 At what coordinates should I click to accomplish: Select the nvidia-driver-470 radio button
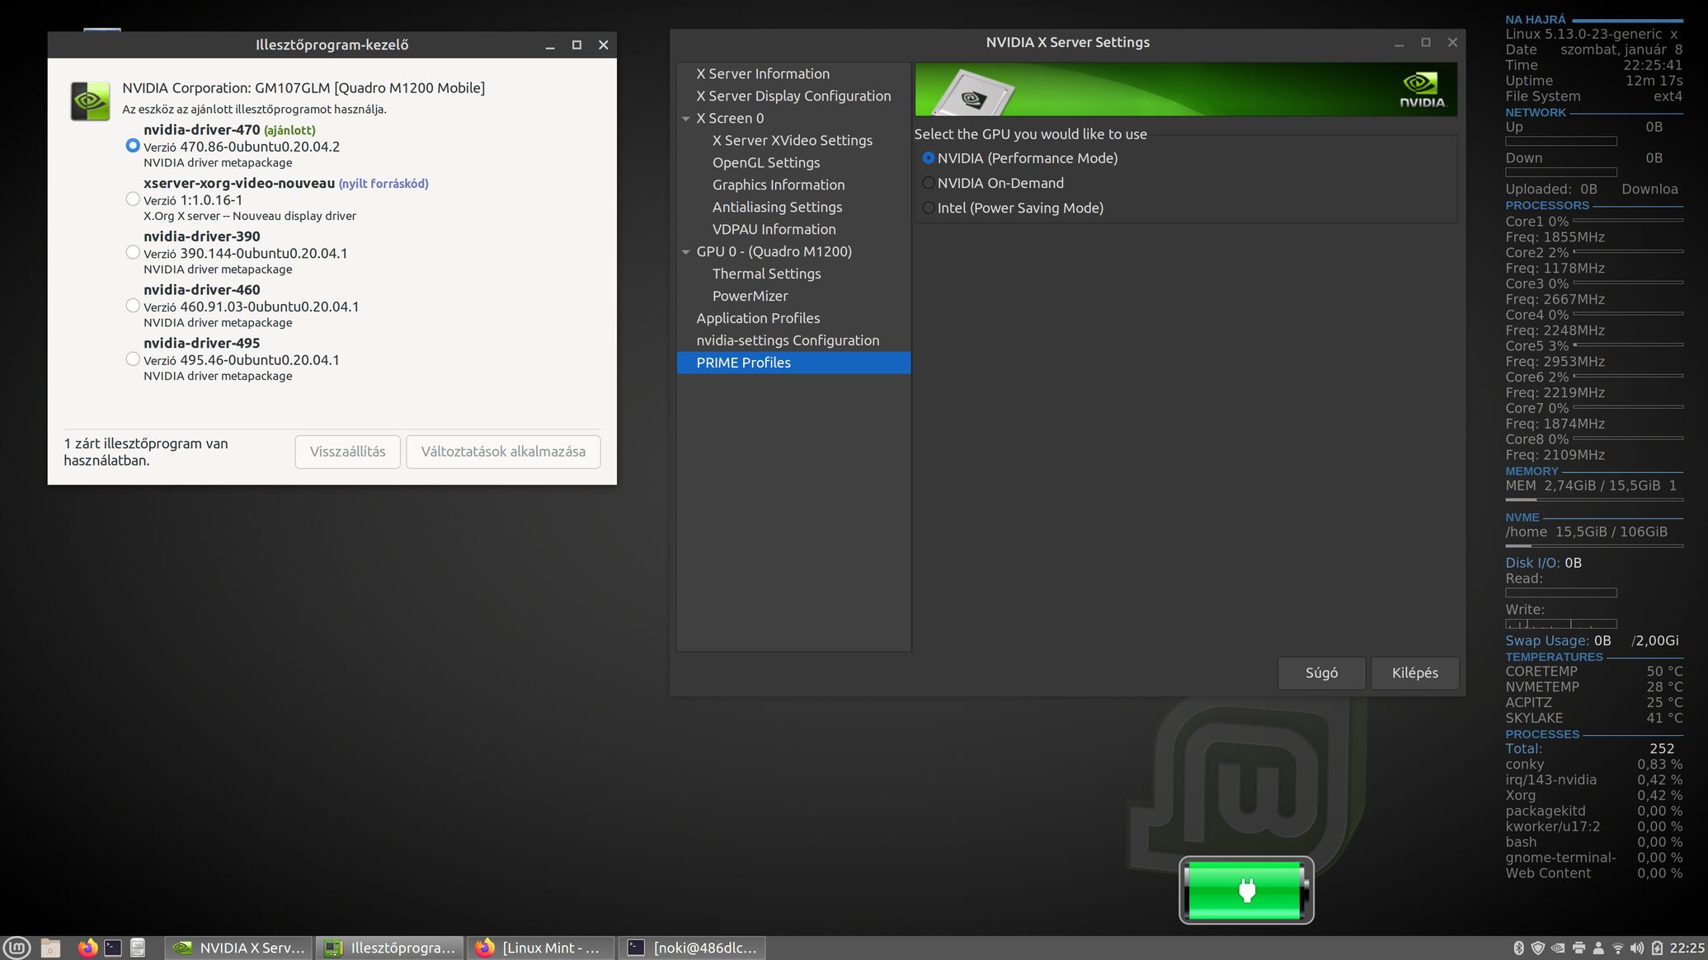(133, 145)
